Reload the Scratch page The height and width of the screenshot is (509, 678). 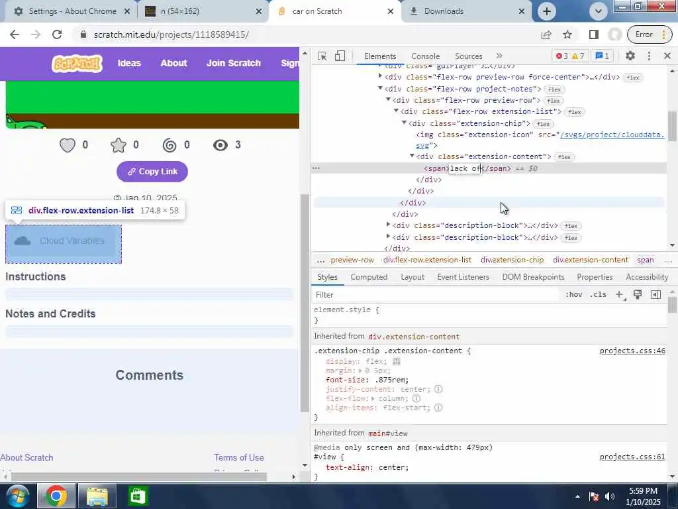pos(57,34)
